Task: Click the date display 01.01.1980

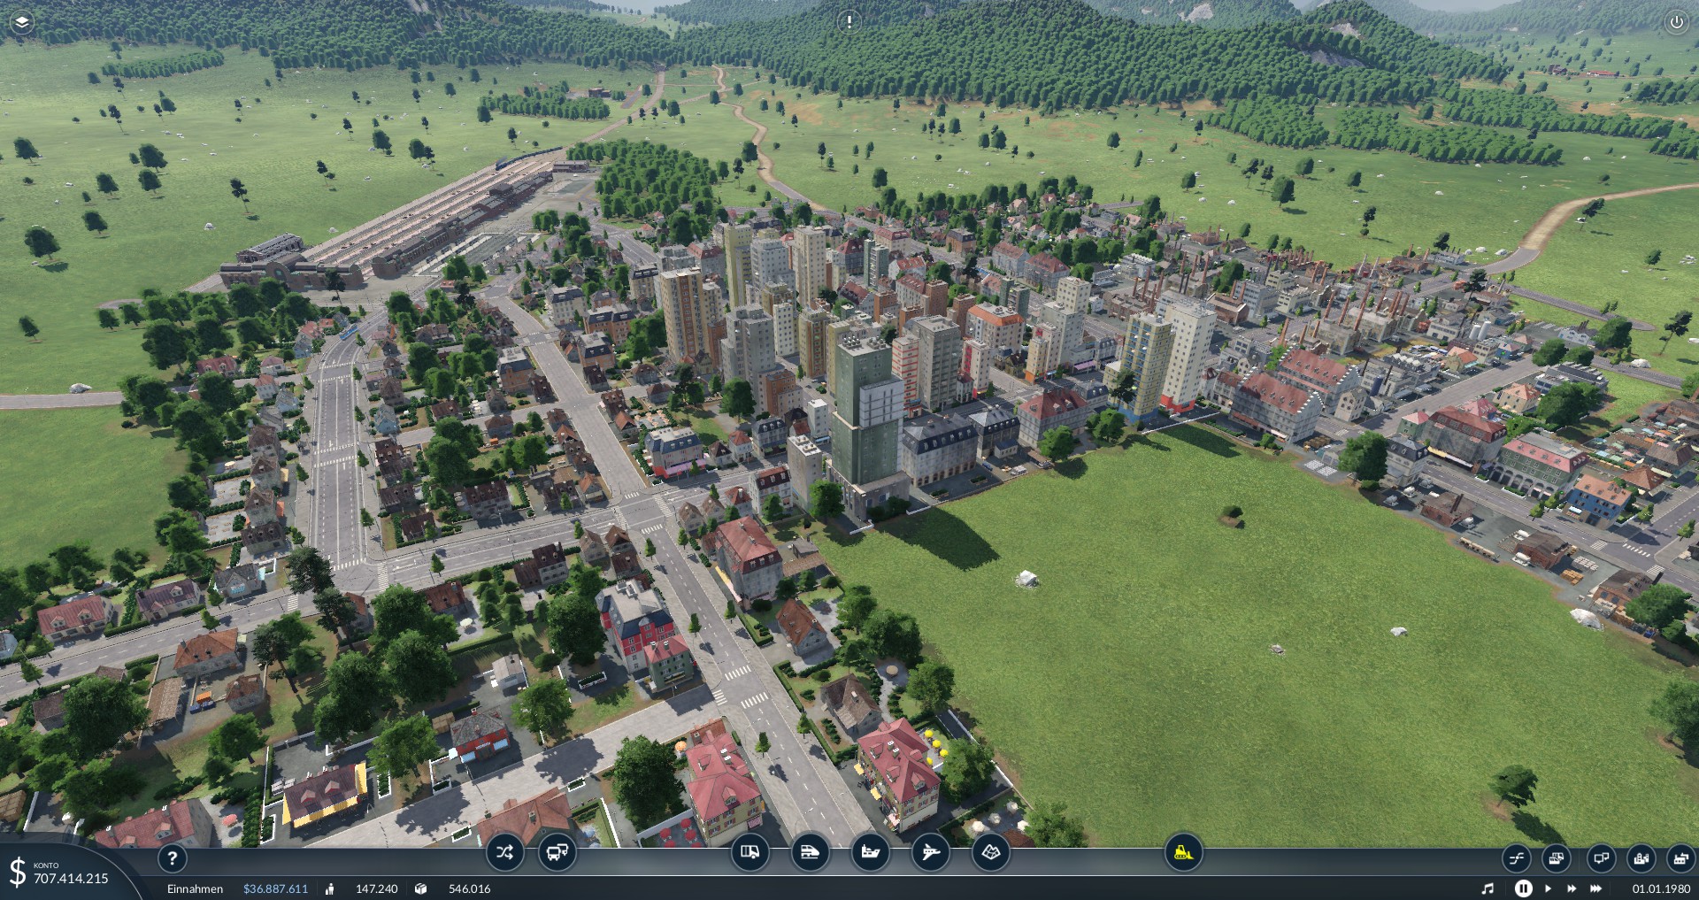Action: [1661, 888]
